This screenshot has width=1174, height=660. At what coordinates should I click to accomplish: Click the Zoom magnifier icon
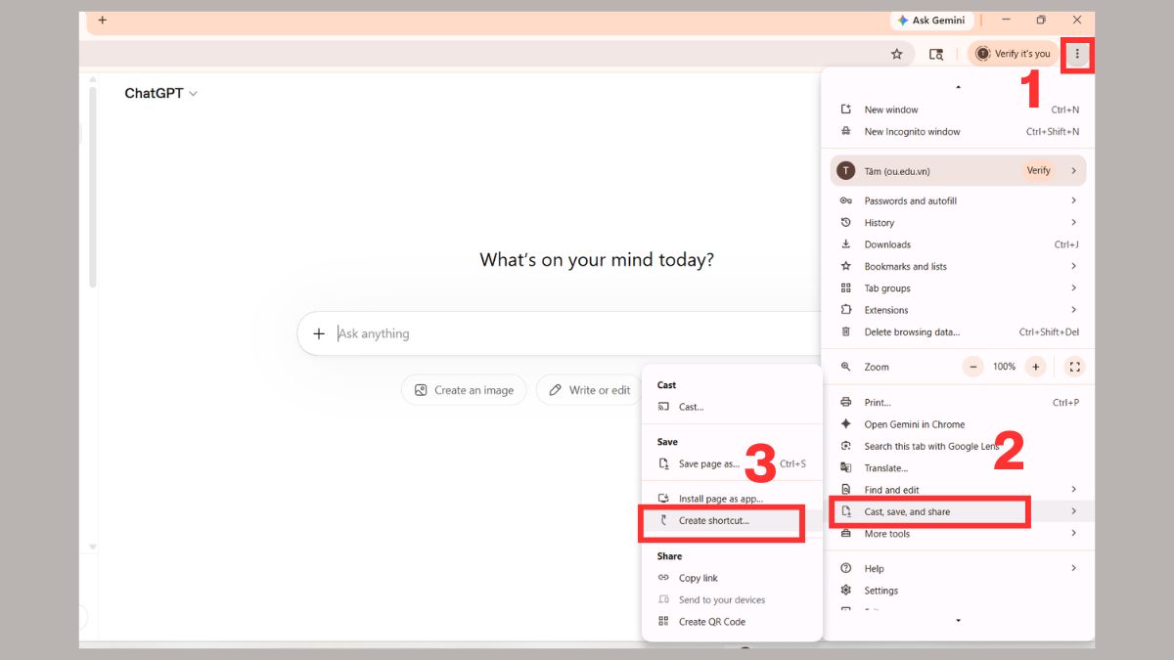(846, 367)
